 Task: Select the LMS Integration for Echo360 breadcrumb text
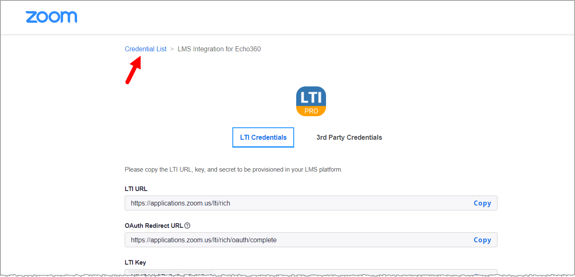click(x=219, y=49)
